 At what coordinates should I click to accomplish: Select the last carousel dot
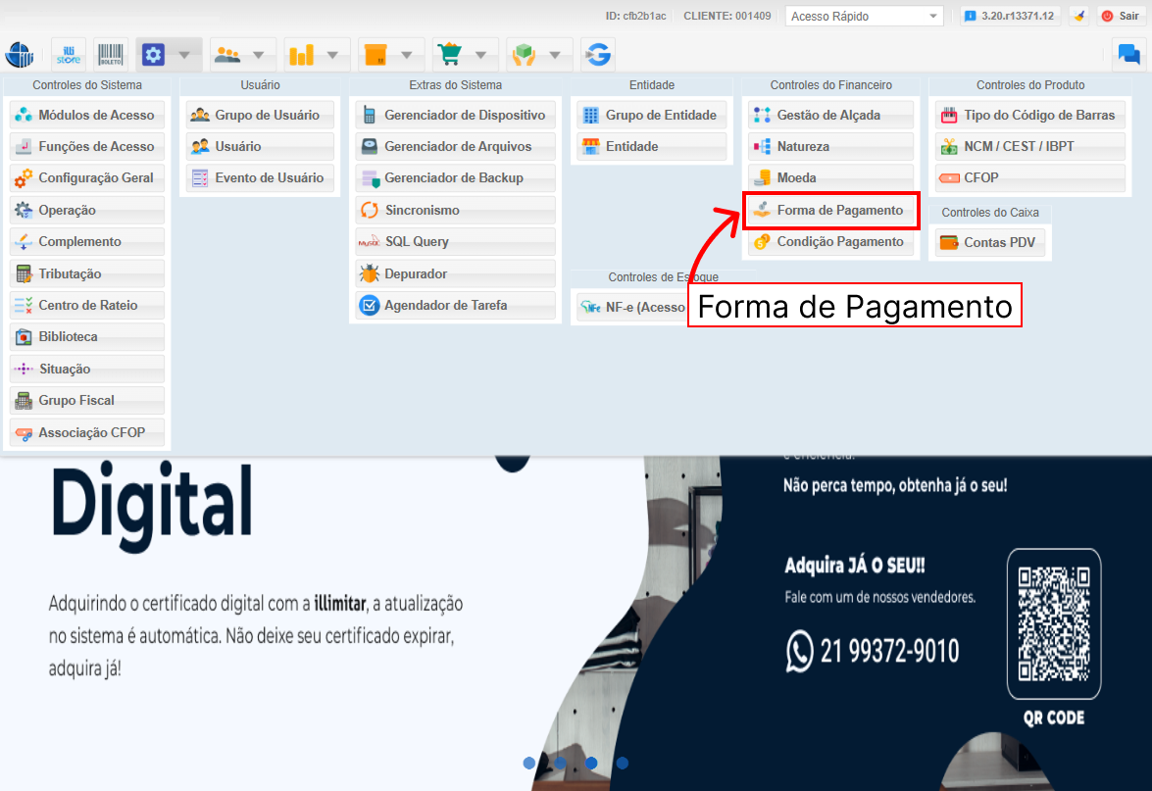[x=623, y=764]
